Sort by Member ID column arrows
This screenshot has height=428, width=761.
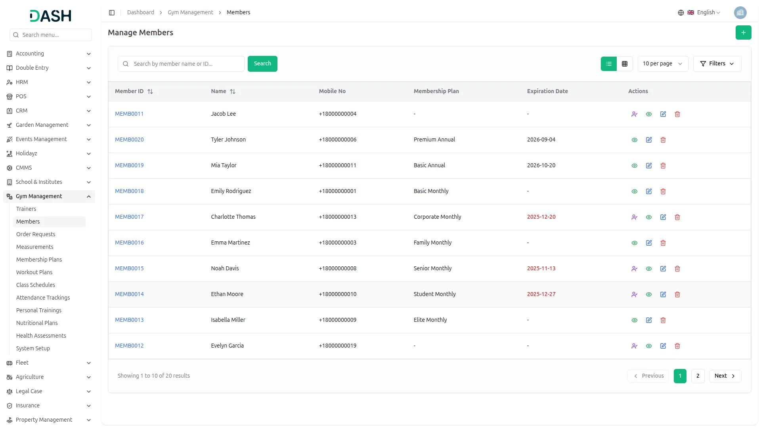(x=150, y=92)
